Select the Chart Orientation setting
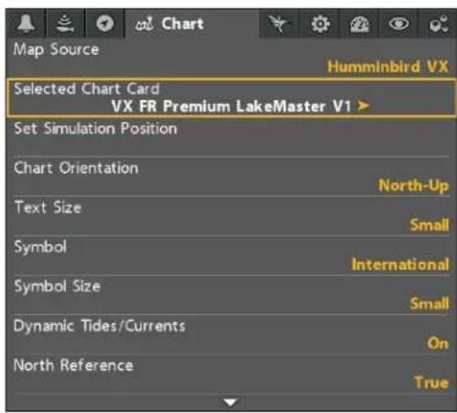This screenshot has width=457, height=413. [x=231, y=177]
